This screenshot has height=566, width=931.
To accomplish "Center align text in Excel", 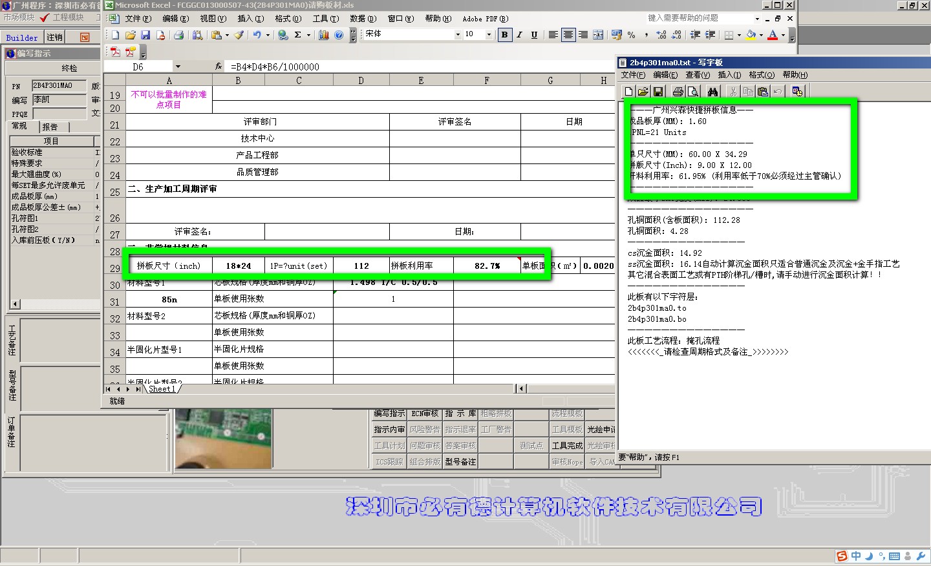I will (568, 35).
